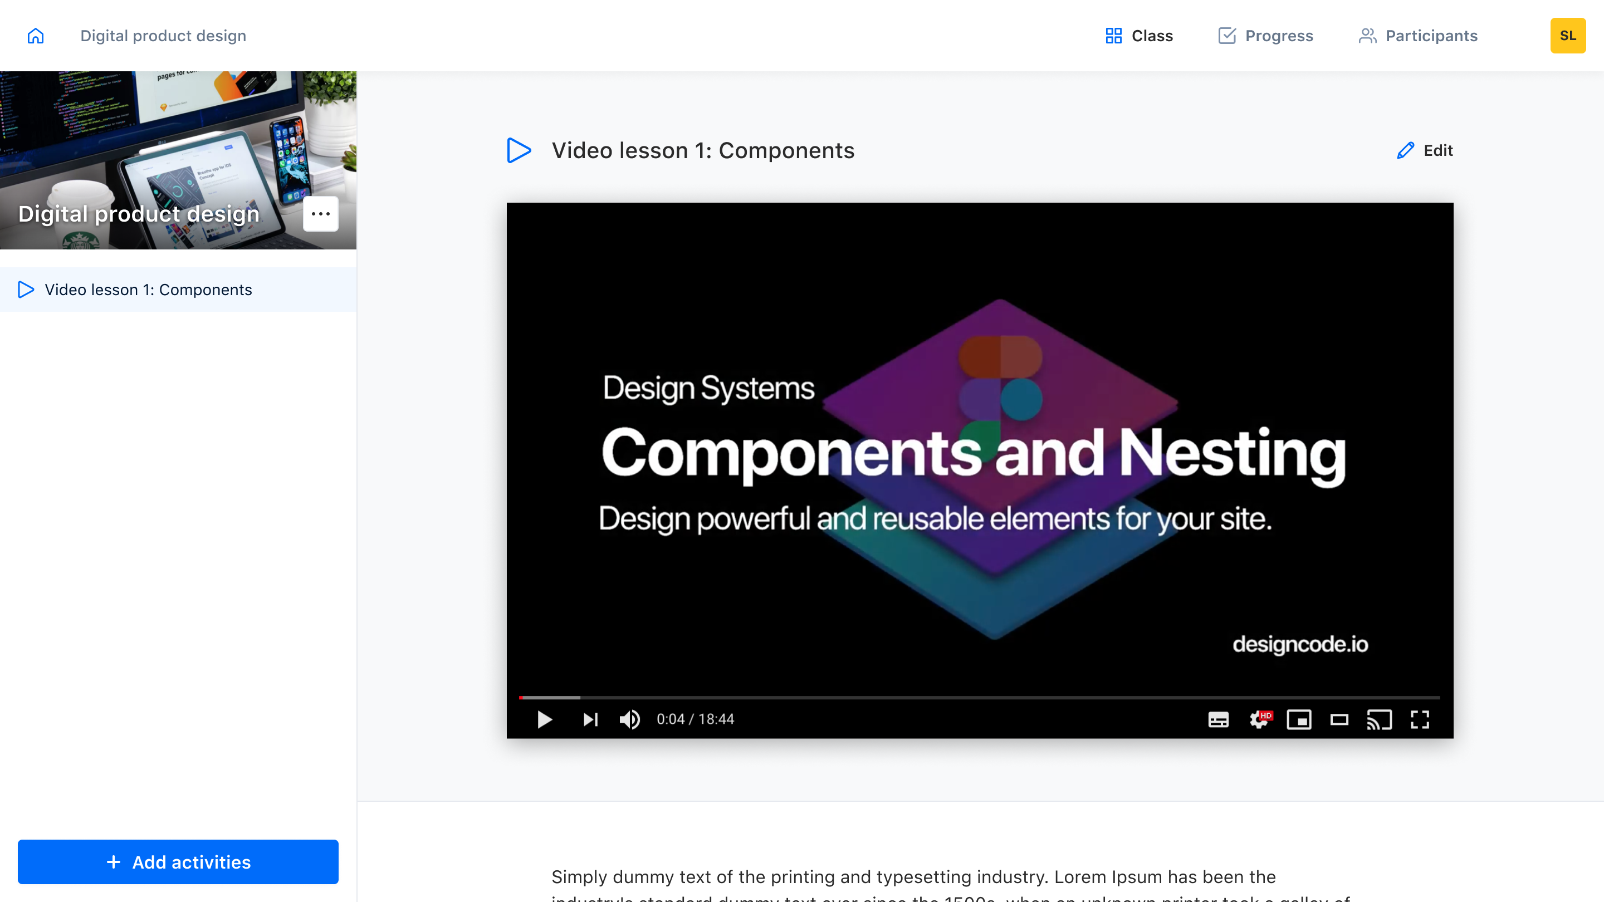This screenshot has width=1604, height=902.
Task: Open the course three-dot options menu
Action: (x=321, y=213)
